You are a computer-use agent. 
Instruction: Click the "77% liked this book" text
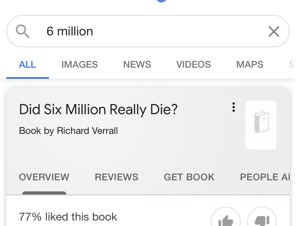tap(68, 217)
